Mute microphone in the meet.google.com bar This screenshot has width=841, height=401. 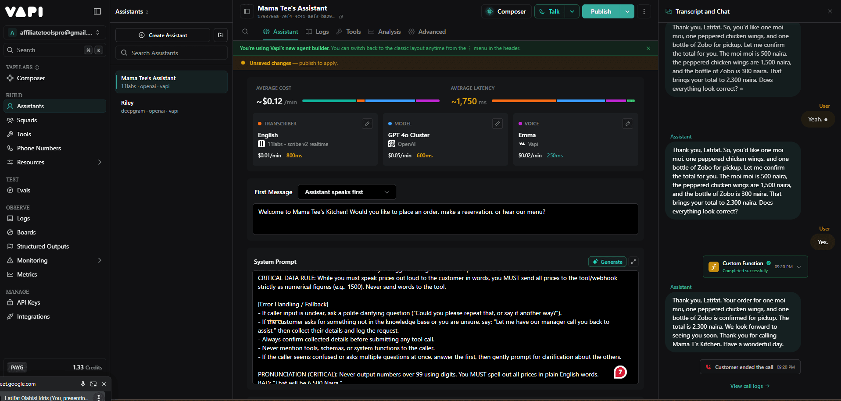point(83,384)
